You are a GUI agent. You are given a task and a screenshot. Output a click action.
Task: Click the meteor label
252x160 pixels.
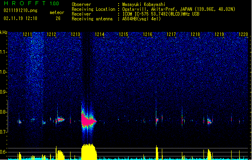point(57,12)
